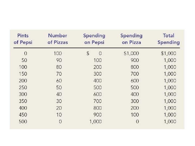
Task: Select the 30 cell in Number of Pizzas
Action: [x=59, y=101]
